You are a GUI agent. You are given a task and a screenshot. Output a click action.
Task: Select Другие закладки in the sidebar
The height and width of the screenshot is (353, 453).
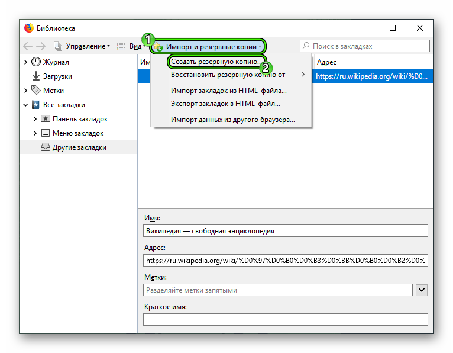(x=79, y=147)
